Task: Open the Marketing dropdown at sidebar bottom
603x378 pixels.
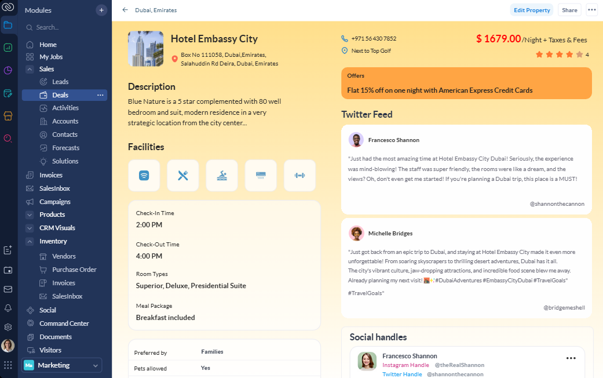Action: click(x=95, y=365)
